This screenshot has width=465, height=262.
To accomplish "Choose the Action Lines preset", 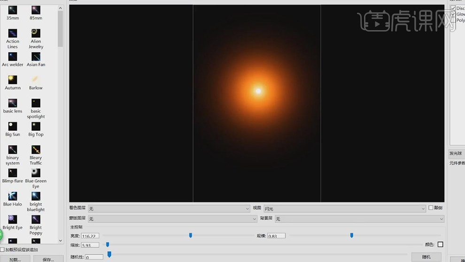I will [13, 39].
